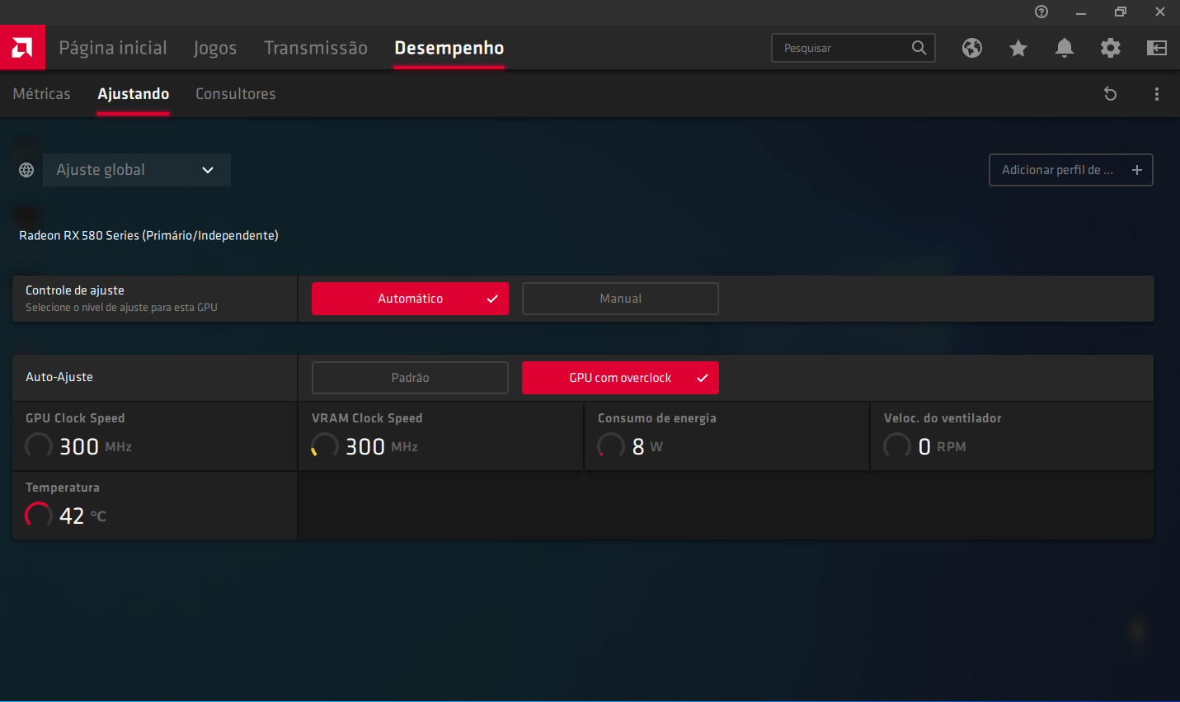Click the VRAM Clock Speed gauge

pyautogui.click(x=325, y=446)
